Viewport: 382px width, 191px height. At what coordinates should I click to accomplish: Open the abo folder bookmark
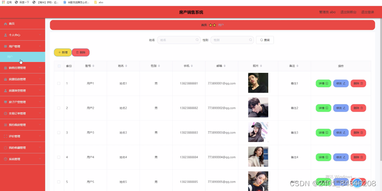point(99,2)
